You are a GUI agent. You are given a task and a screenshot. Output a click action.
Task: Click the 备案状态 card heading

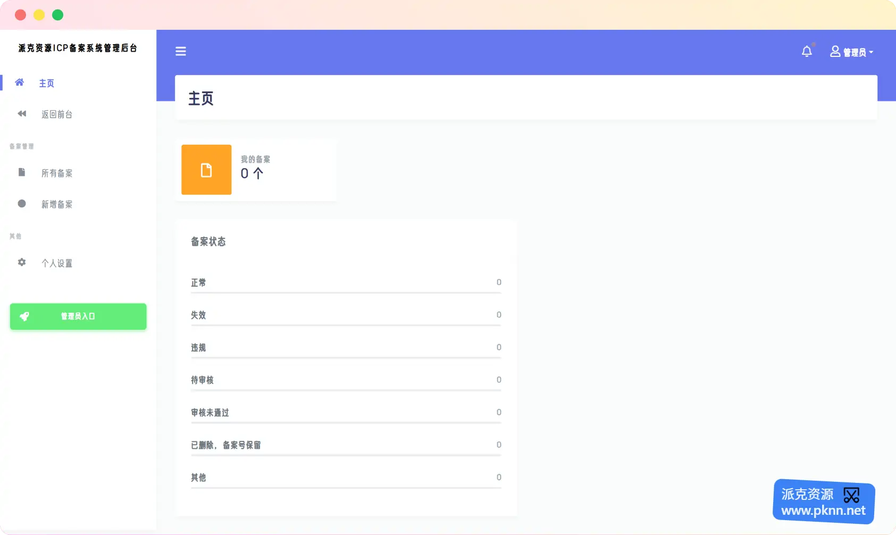point(208,241)
